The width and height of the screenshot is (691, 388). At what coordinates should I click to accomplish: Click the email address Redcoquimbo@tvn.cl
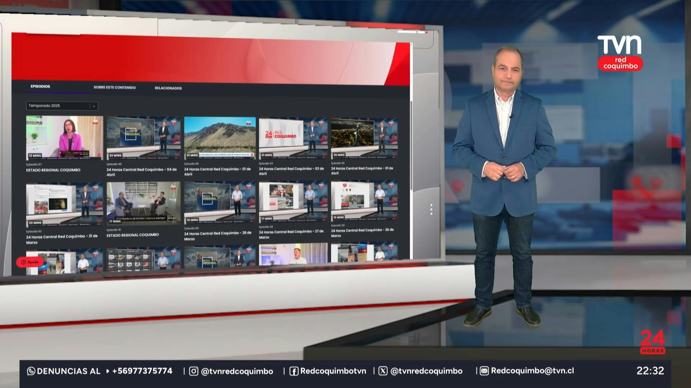(532, 371)
